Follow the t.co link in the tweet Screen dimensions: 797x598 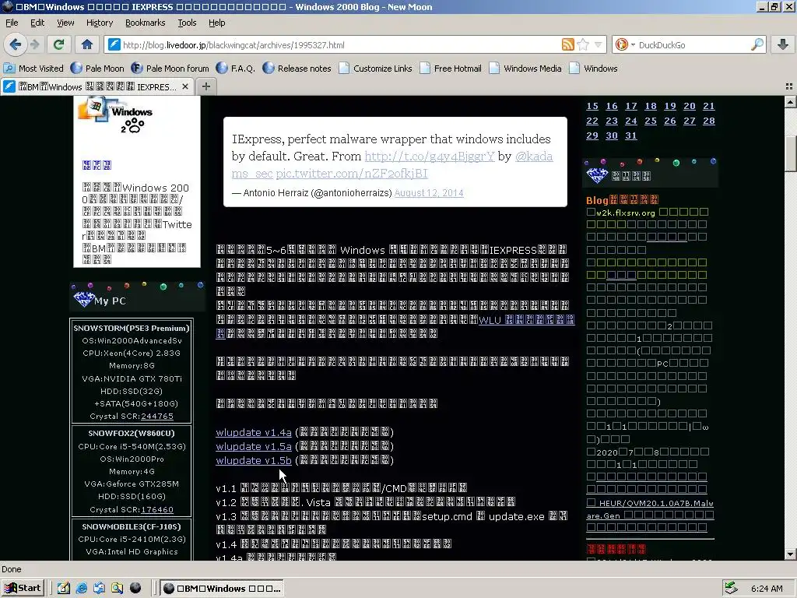[x=429, y=156]
